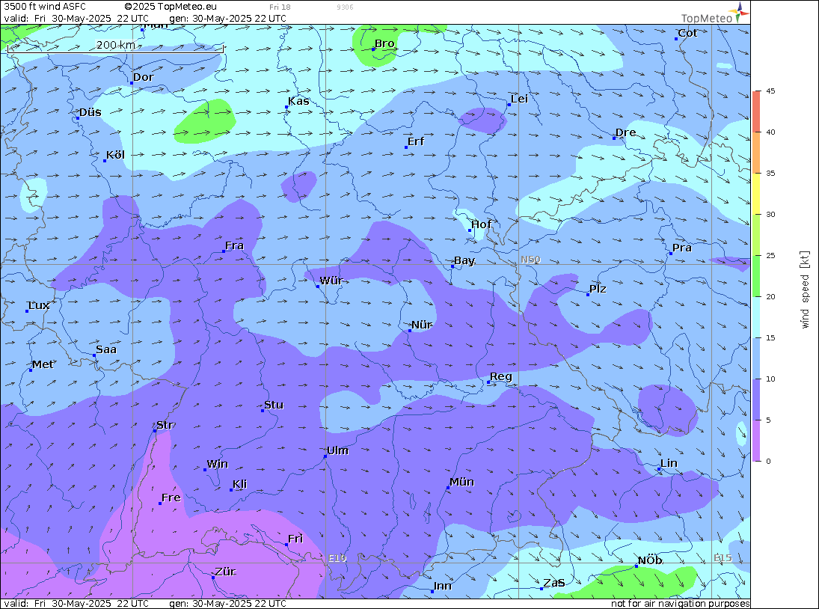Click the 'Cot' city label
Screen dimensions: 819x609
(687, 33)
